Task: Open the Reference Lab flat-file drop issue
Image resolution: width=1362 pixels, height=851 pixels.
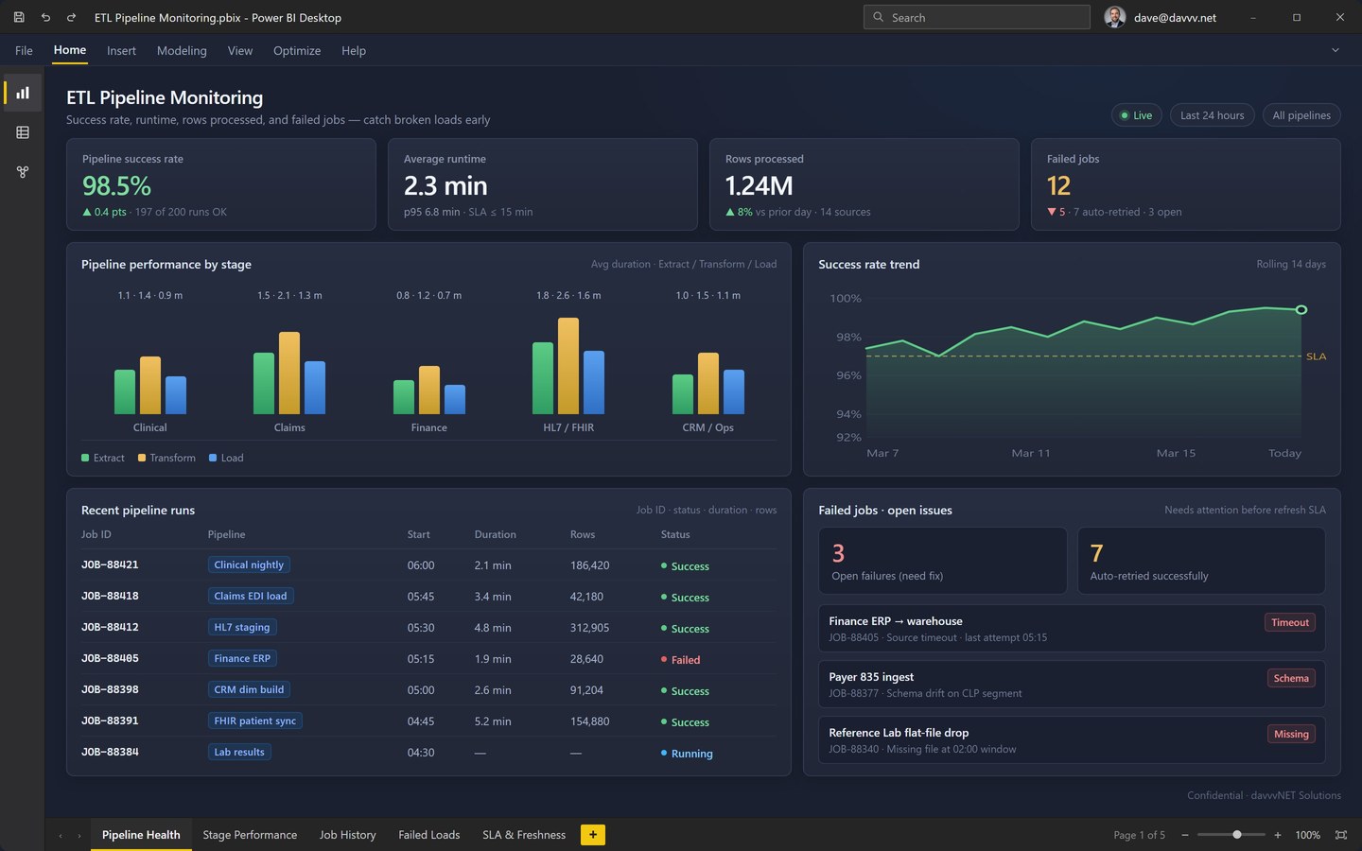Action: coord(1072,739)
